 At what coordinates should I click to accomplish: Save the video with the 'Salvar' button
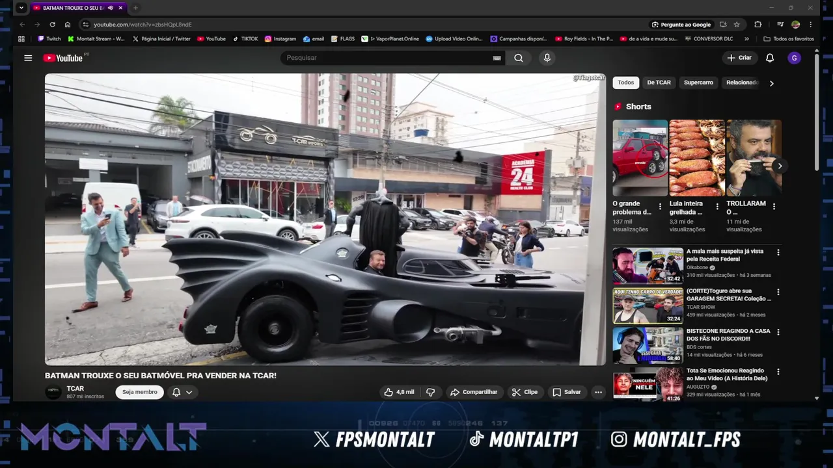point(566,392)
